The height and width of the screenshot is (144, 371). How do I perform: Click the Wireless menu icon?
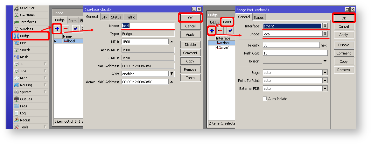(17, 29)
